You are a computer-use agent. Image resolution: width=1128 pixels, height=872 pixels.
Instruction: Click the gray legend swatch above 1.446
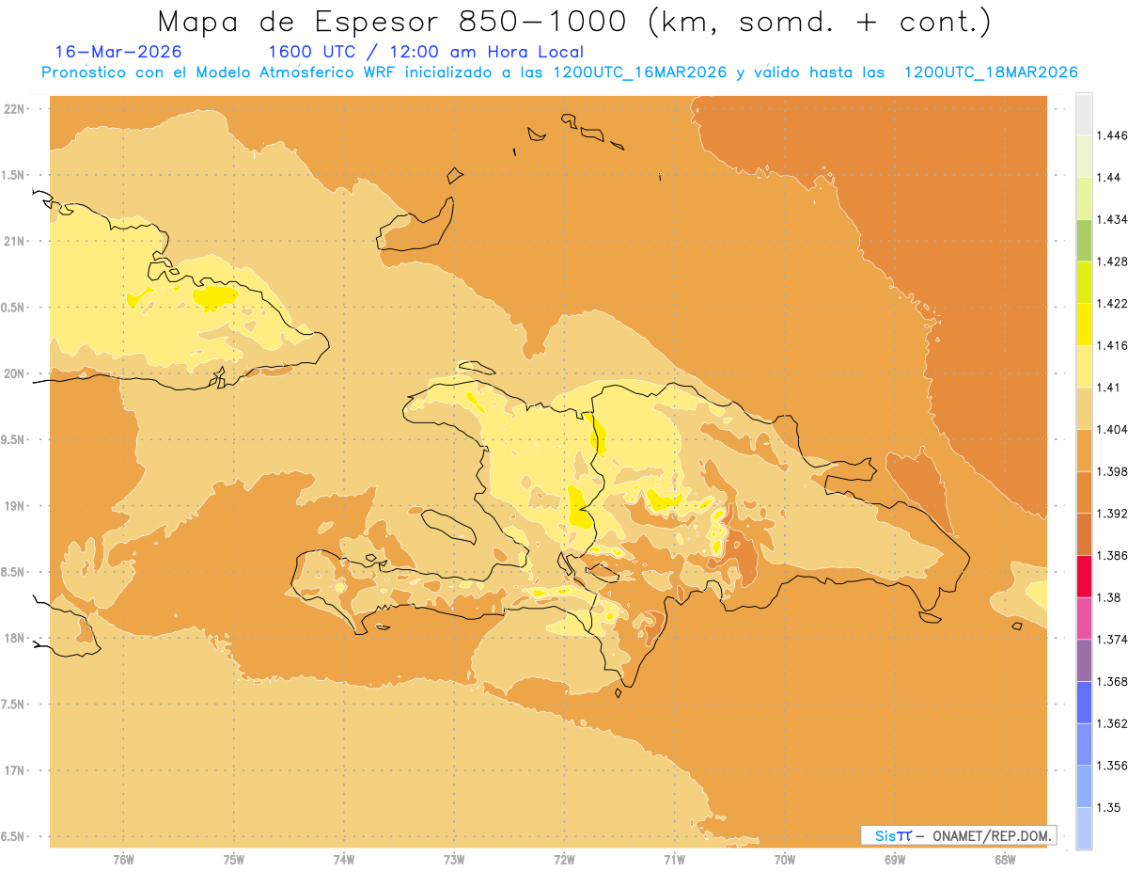1084,114
